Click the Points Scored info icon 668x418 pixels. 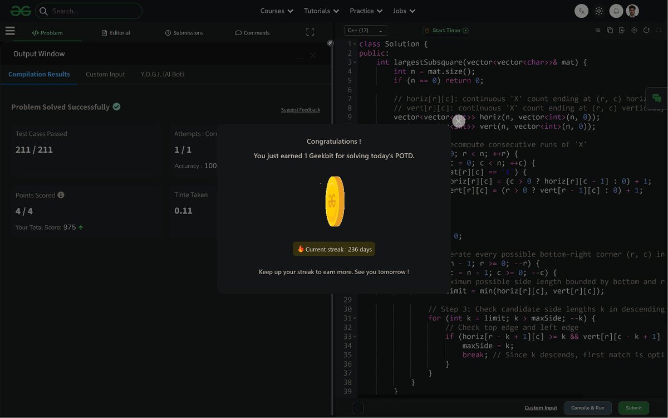61,195
